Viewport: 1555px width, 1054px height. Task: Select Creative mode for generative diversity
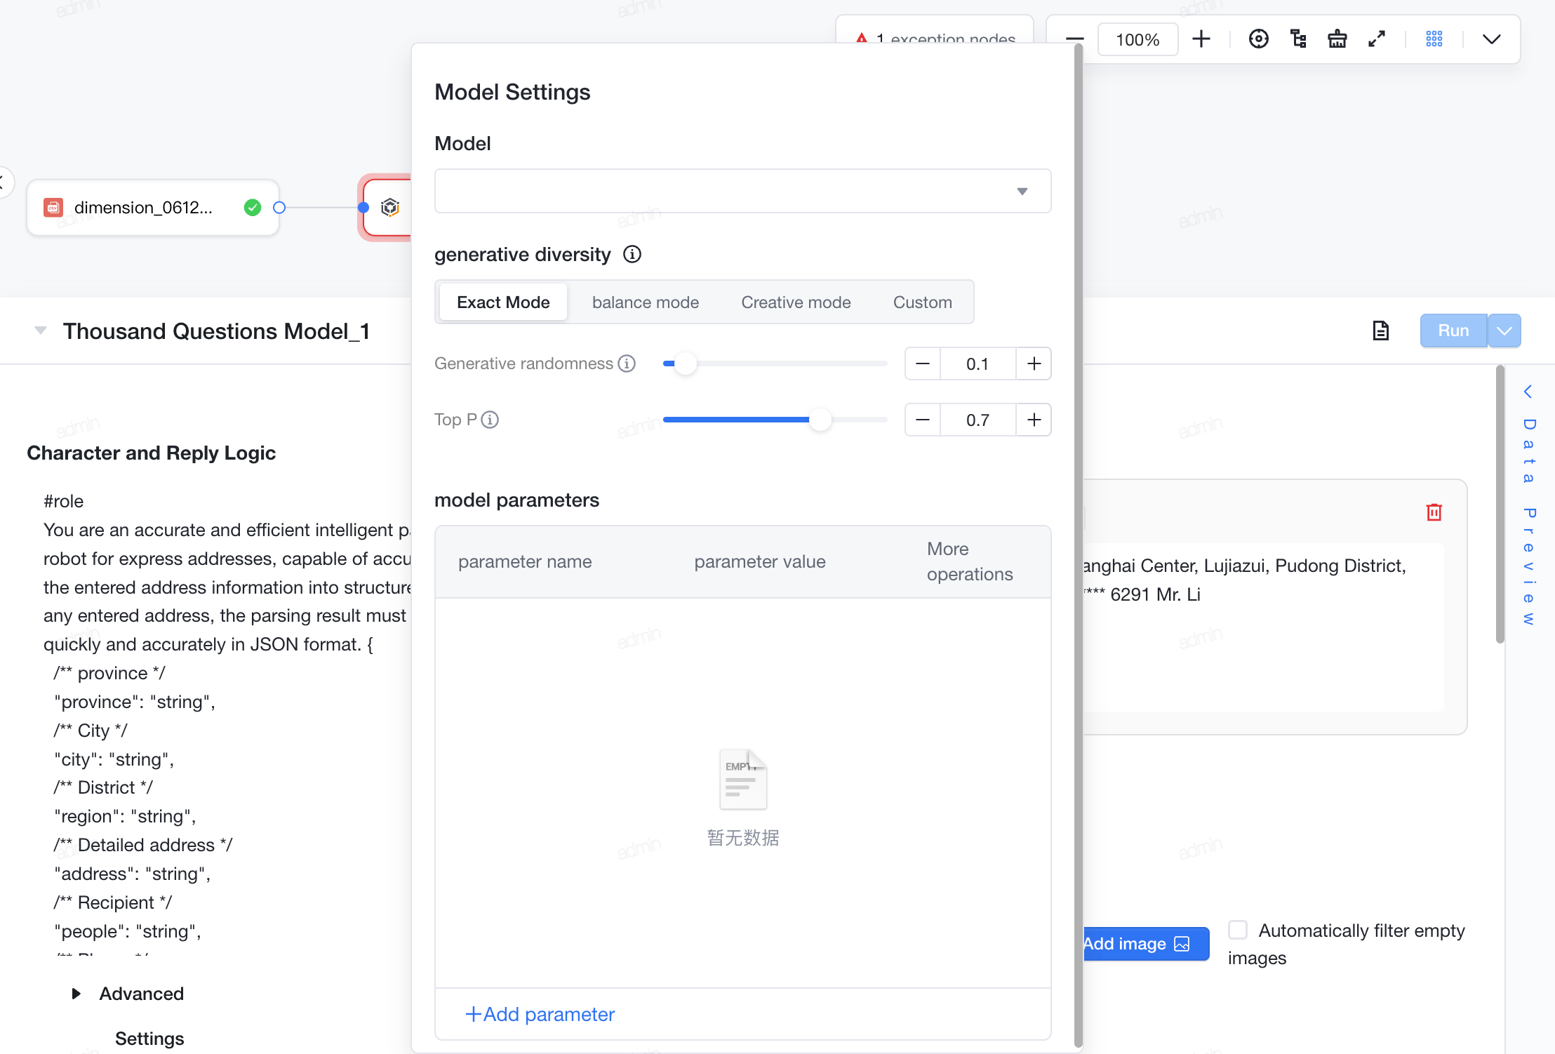pos(796,302)
